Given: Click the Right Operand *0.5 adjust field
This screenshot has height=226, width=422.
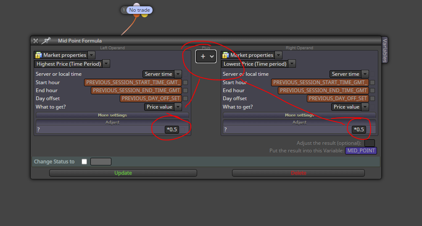Looking at the screenshot, I should [359, 130].
